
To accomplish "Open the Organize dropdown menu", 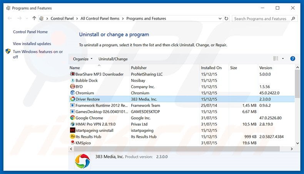I will (x=83, y=59).
